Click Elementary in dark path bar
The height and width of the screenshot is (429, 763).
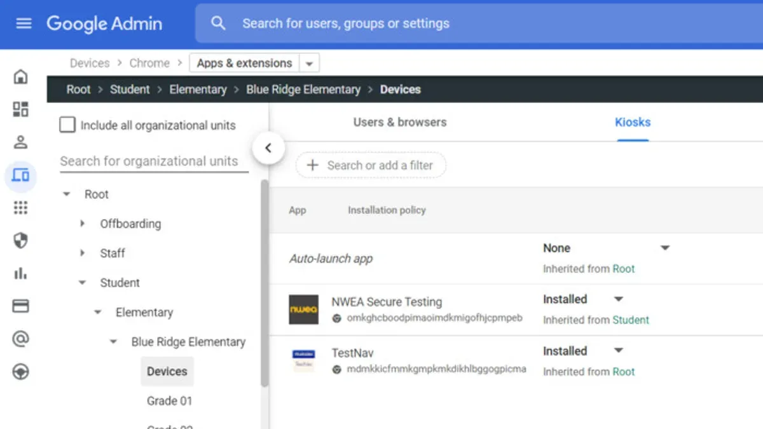point(198,90)
